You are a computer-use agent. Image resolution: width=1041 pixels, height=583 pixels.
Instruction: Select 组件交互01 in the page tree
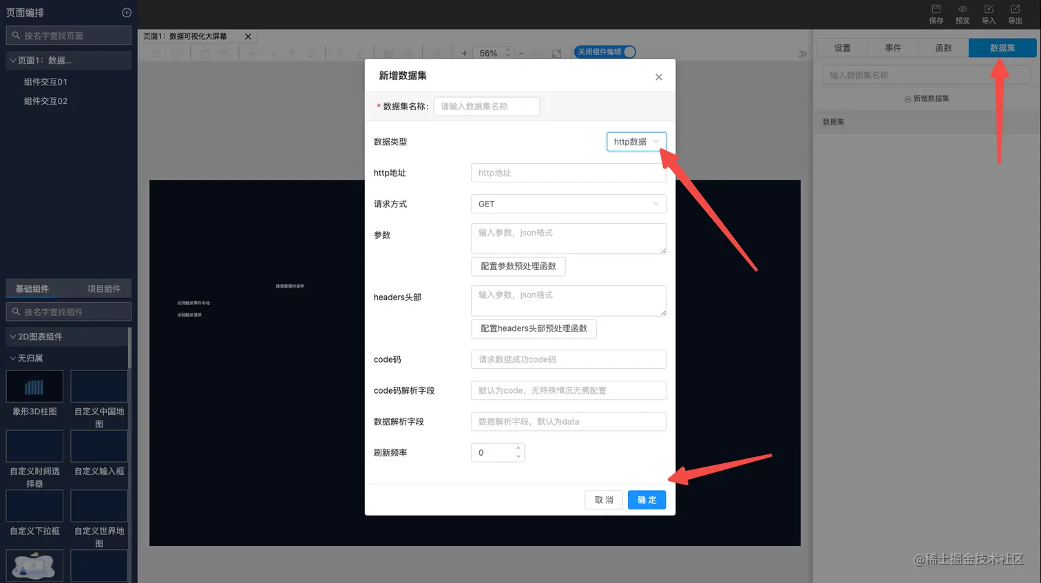coord(45,82)
